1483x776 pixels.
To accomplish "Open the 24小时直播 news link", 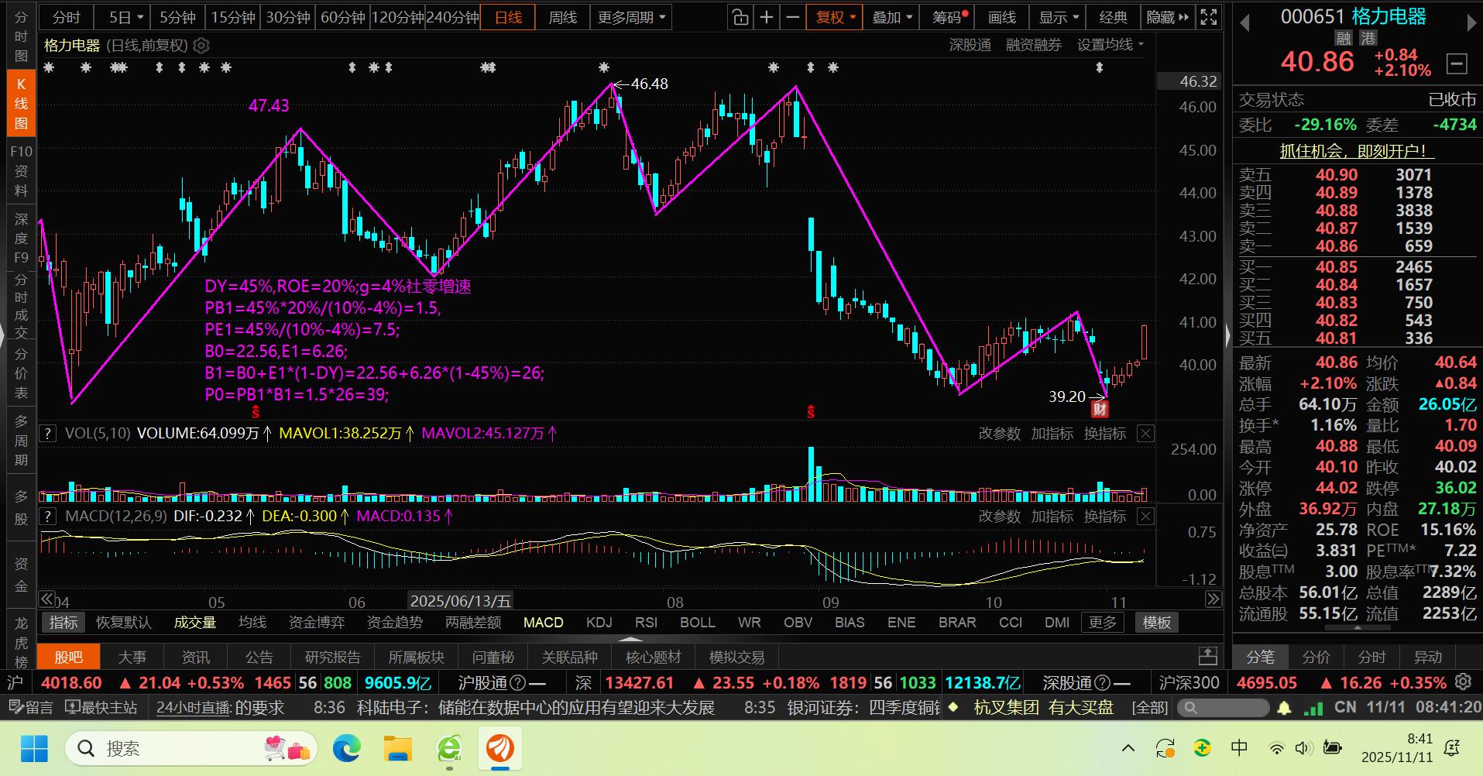I will (194, 708).
